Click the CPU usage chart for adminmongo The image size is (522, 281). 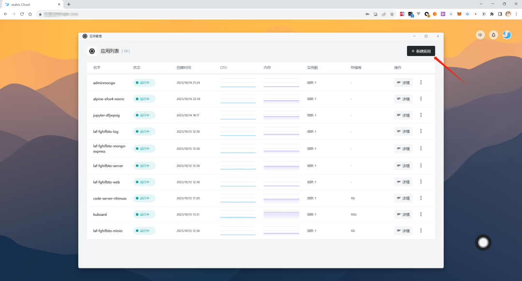(238, 83)
